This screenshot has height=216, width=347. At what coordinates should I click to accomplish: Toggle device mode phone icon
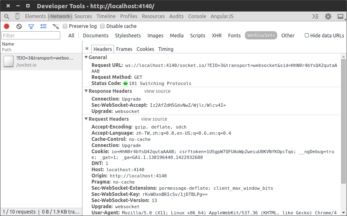[x=17, y=16]
